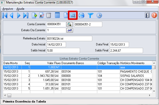
Task: Open the blue grid table icon
Action: click(57, 15)
